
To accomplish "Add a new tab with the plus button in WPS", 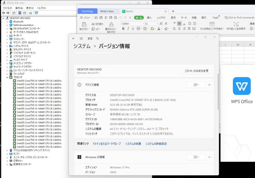I will coord(173,11).
